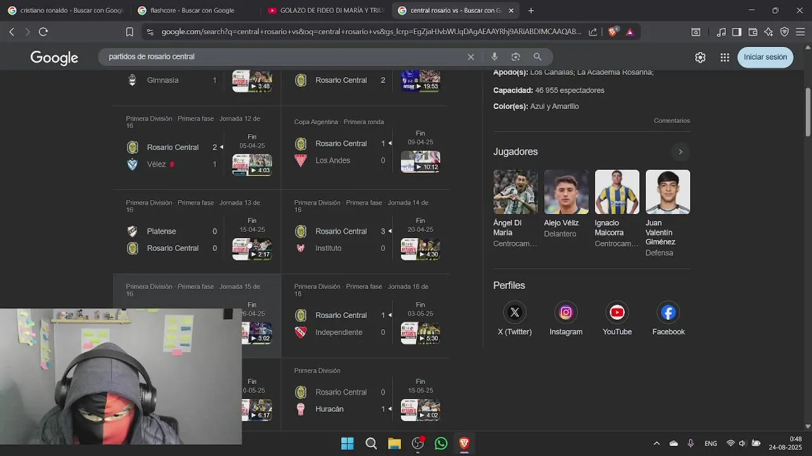Play Rosario Central vs Instituto highlights
This screenshot has width=812, height=456.
click(x=420, y=249)
